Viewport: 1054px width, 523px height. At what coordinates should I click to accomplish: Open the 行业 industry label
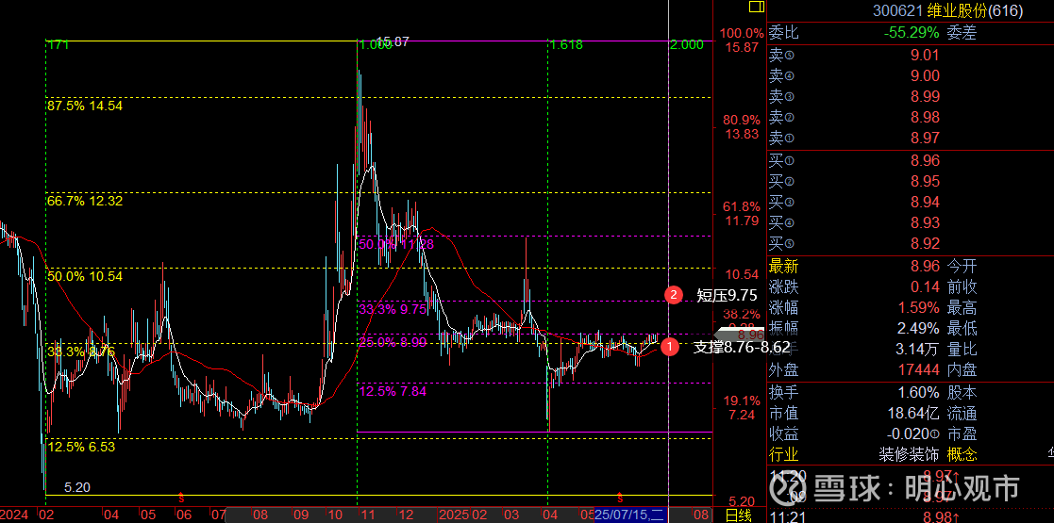tap(784, 454)
